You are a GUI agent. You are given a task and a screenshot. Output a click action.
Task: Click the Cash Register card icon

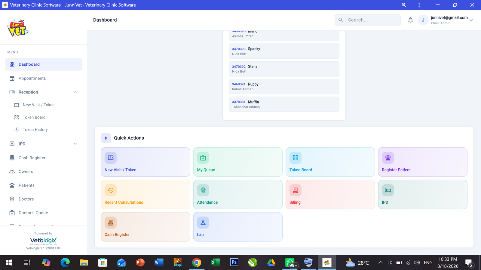[x=111, y=223]
